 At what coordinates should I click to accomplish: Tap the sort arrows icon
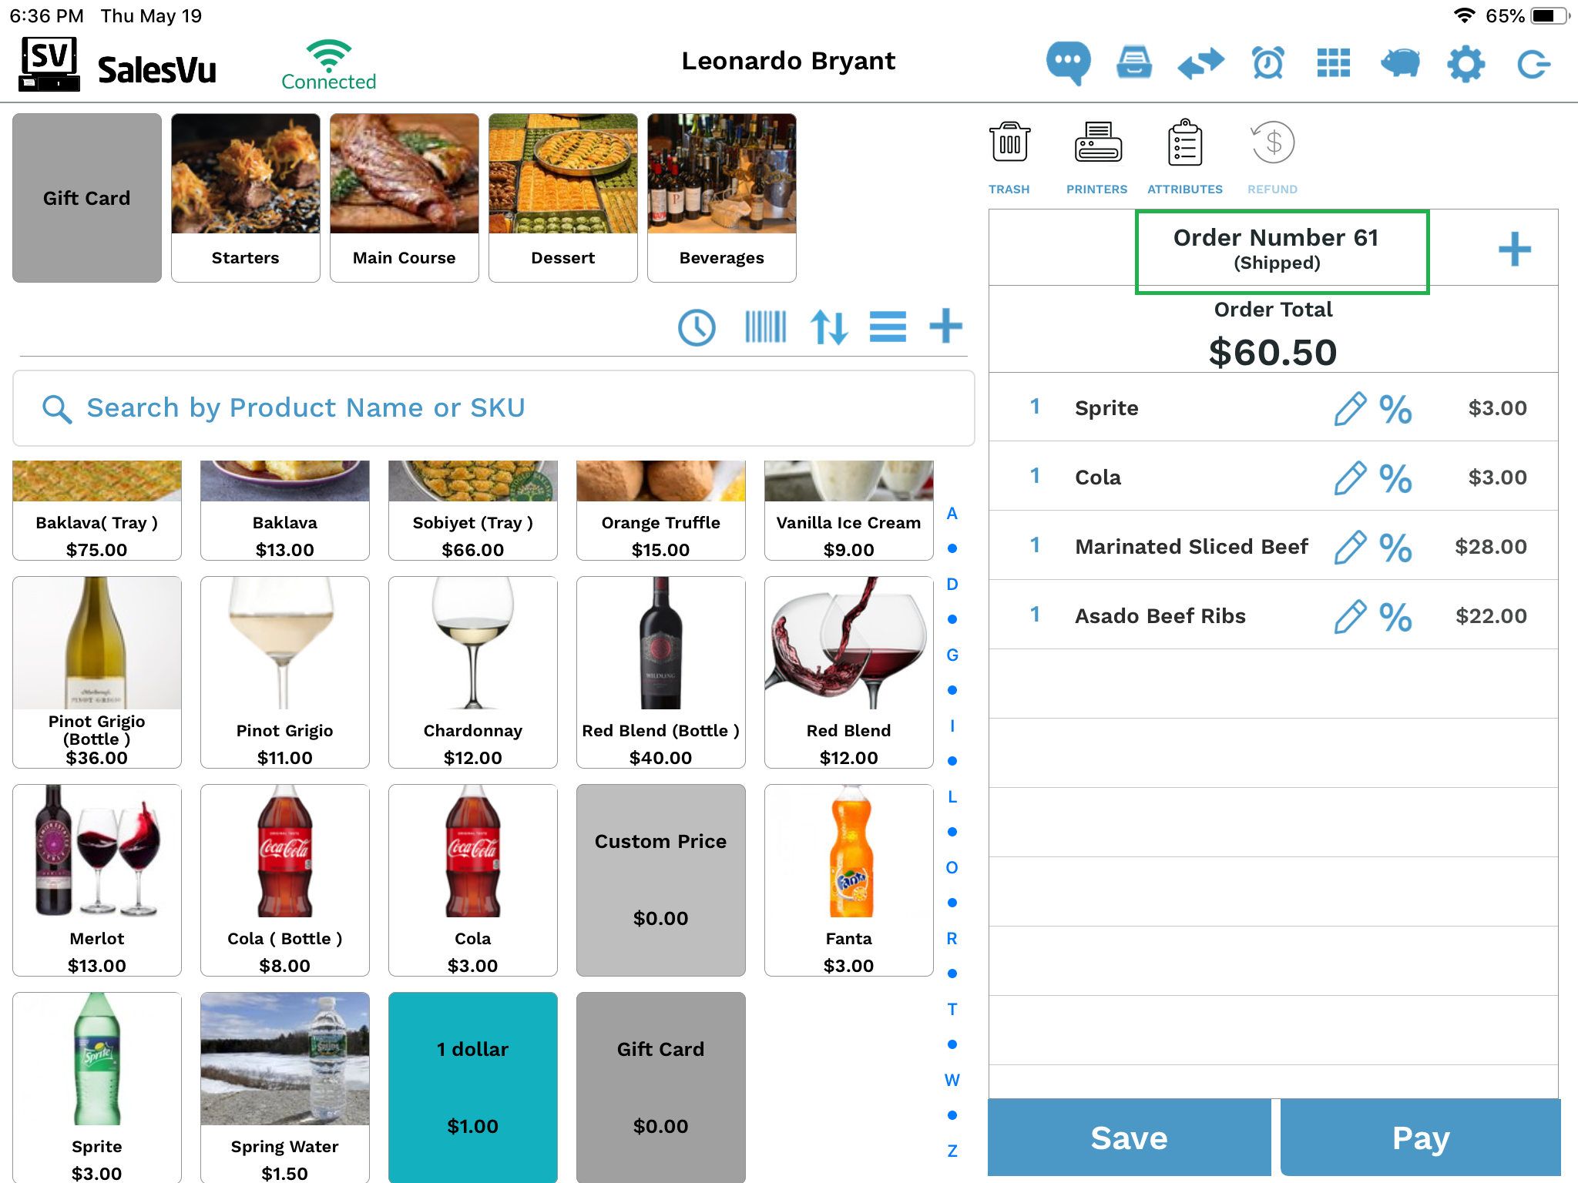[x=829, y=327]
